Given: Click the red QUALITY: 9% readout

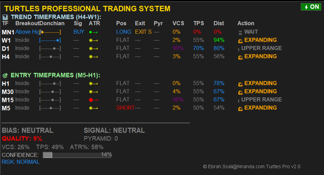Looking at the screenshot, I should pos(22,139).
